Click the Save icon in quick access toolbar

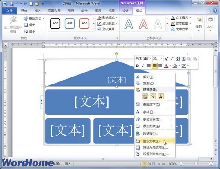coord(11,4)
